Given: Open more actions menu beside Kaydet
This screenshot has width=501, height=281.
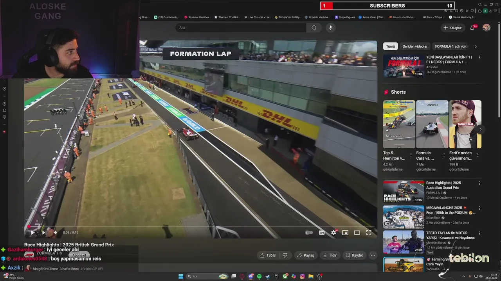Looking at the screenshot, I should pyautogui.click(x=373, y=255).
